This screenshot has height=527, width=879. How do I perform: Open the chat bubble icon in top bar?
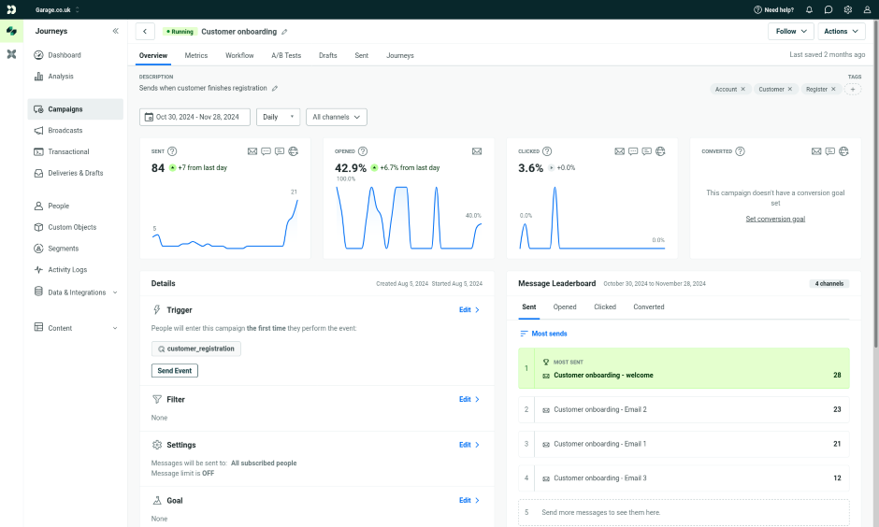point(828,9)
